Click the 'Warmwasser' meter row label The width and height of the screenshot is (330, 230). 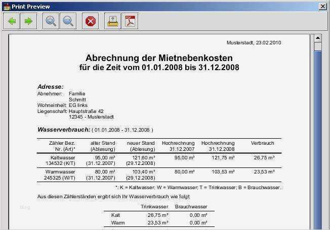coord(60,172)
